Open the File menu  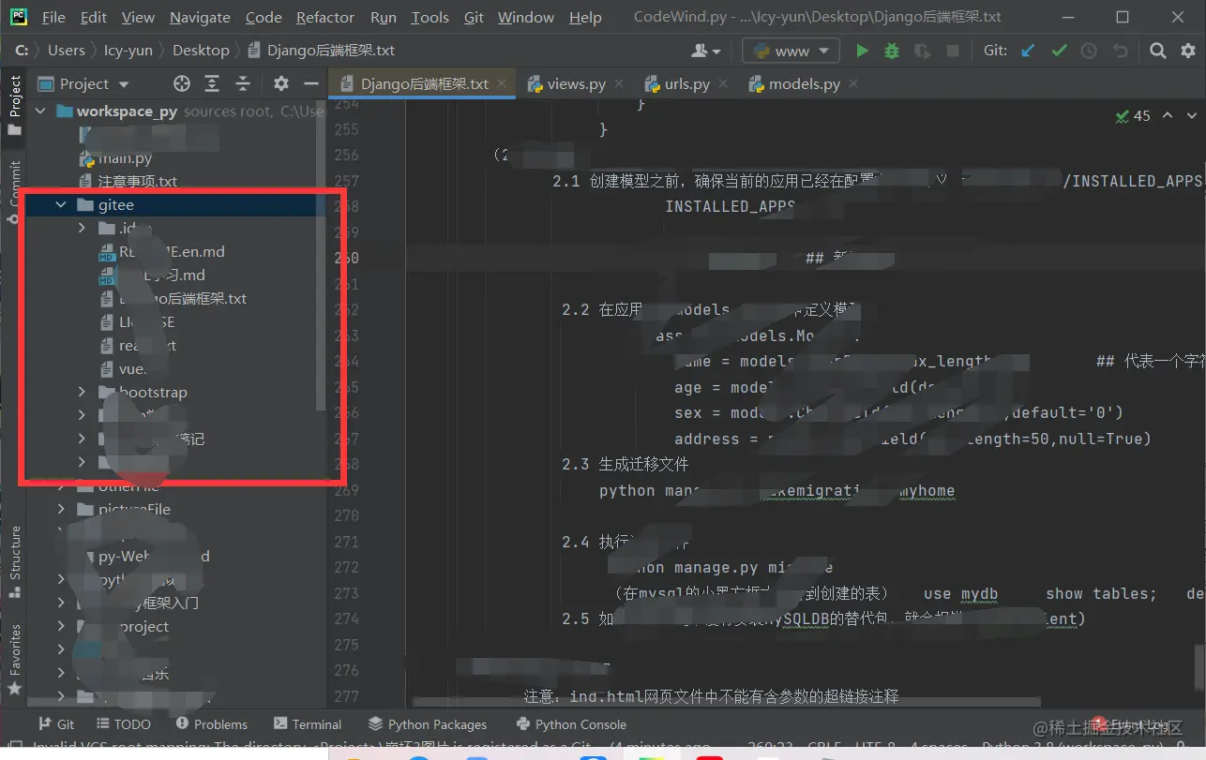[53, 17]
